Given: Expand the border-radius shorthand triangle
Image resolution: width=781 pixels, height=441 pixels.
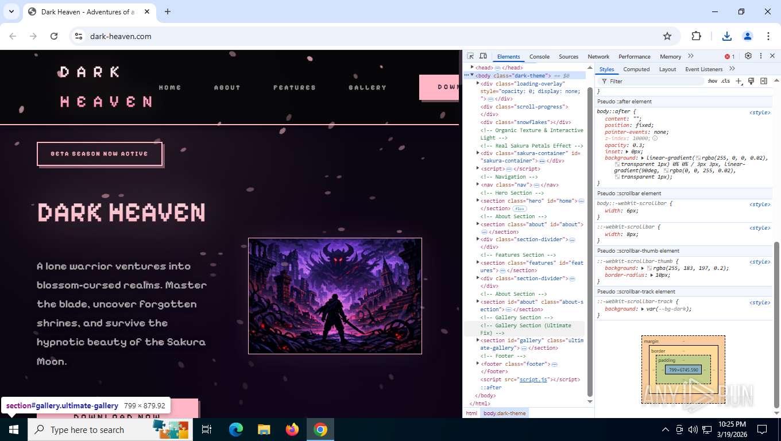Looking at the screenshot, I should 653,275.
